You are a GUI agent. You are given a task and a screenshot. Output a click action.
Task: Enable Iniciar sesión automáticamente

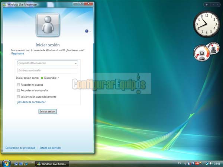[x=18, y=97]
